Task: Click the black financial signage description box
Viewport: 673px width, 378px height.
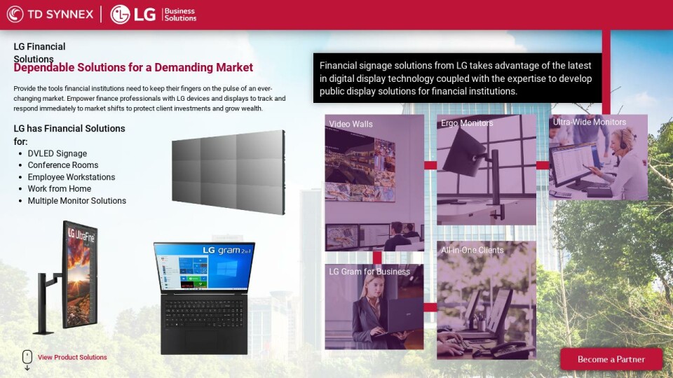Action: [456, 78]
